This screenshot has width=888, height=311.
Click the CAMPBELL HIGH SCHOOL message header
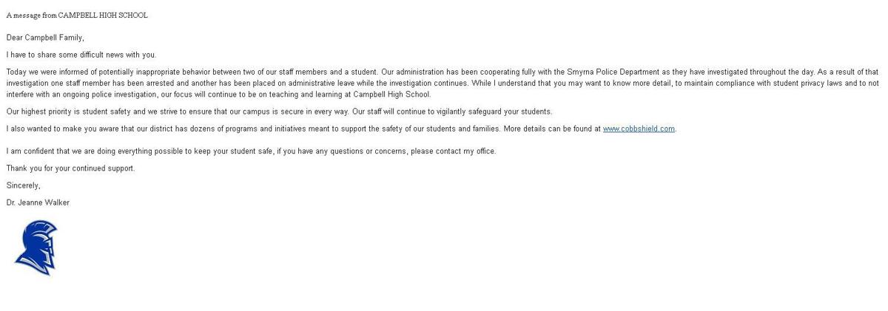[x=77, y=15]
